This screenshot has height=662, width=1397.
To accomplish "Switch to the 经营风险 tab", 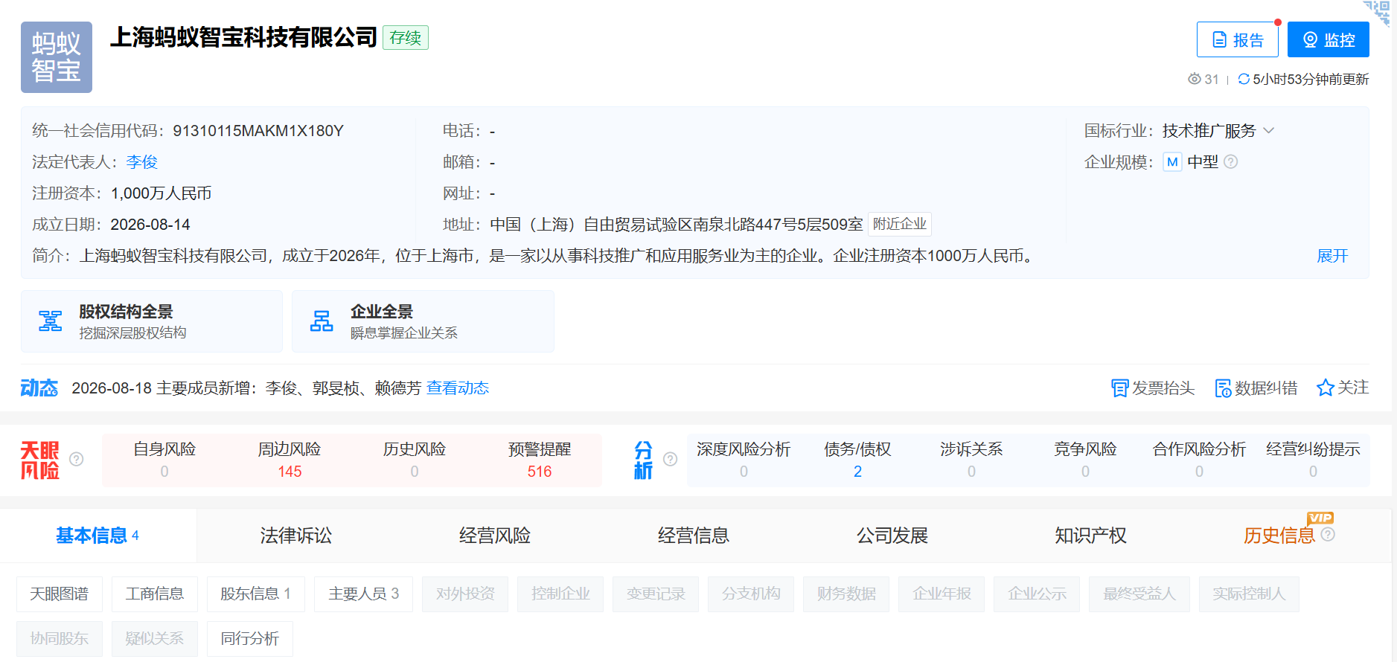I will click(x=495, y=536).
